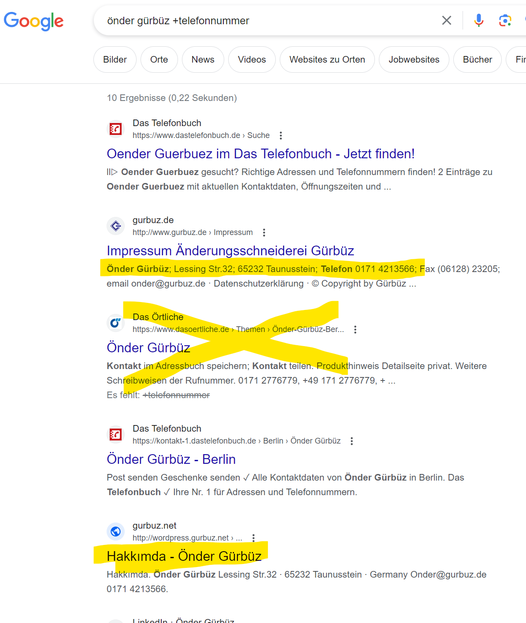Open more options for dastelefonbuch.de Suche result
Screen dimensions: 526x623
pos(281,135)
